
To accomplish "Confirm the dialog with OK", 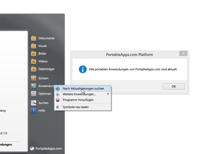I will [174, 86].
